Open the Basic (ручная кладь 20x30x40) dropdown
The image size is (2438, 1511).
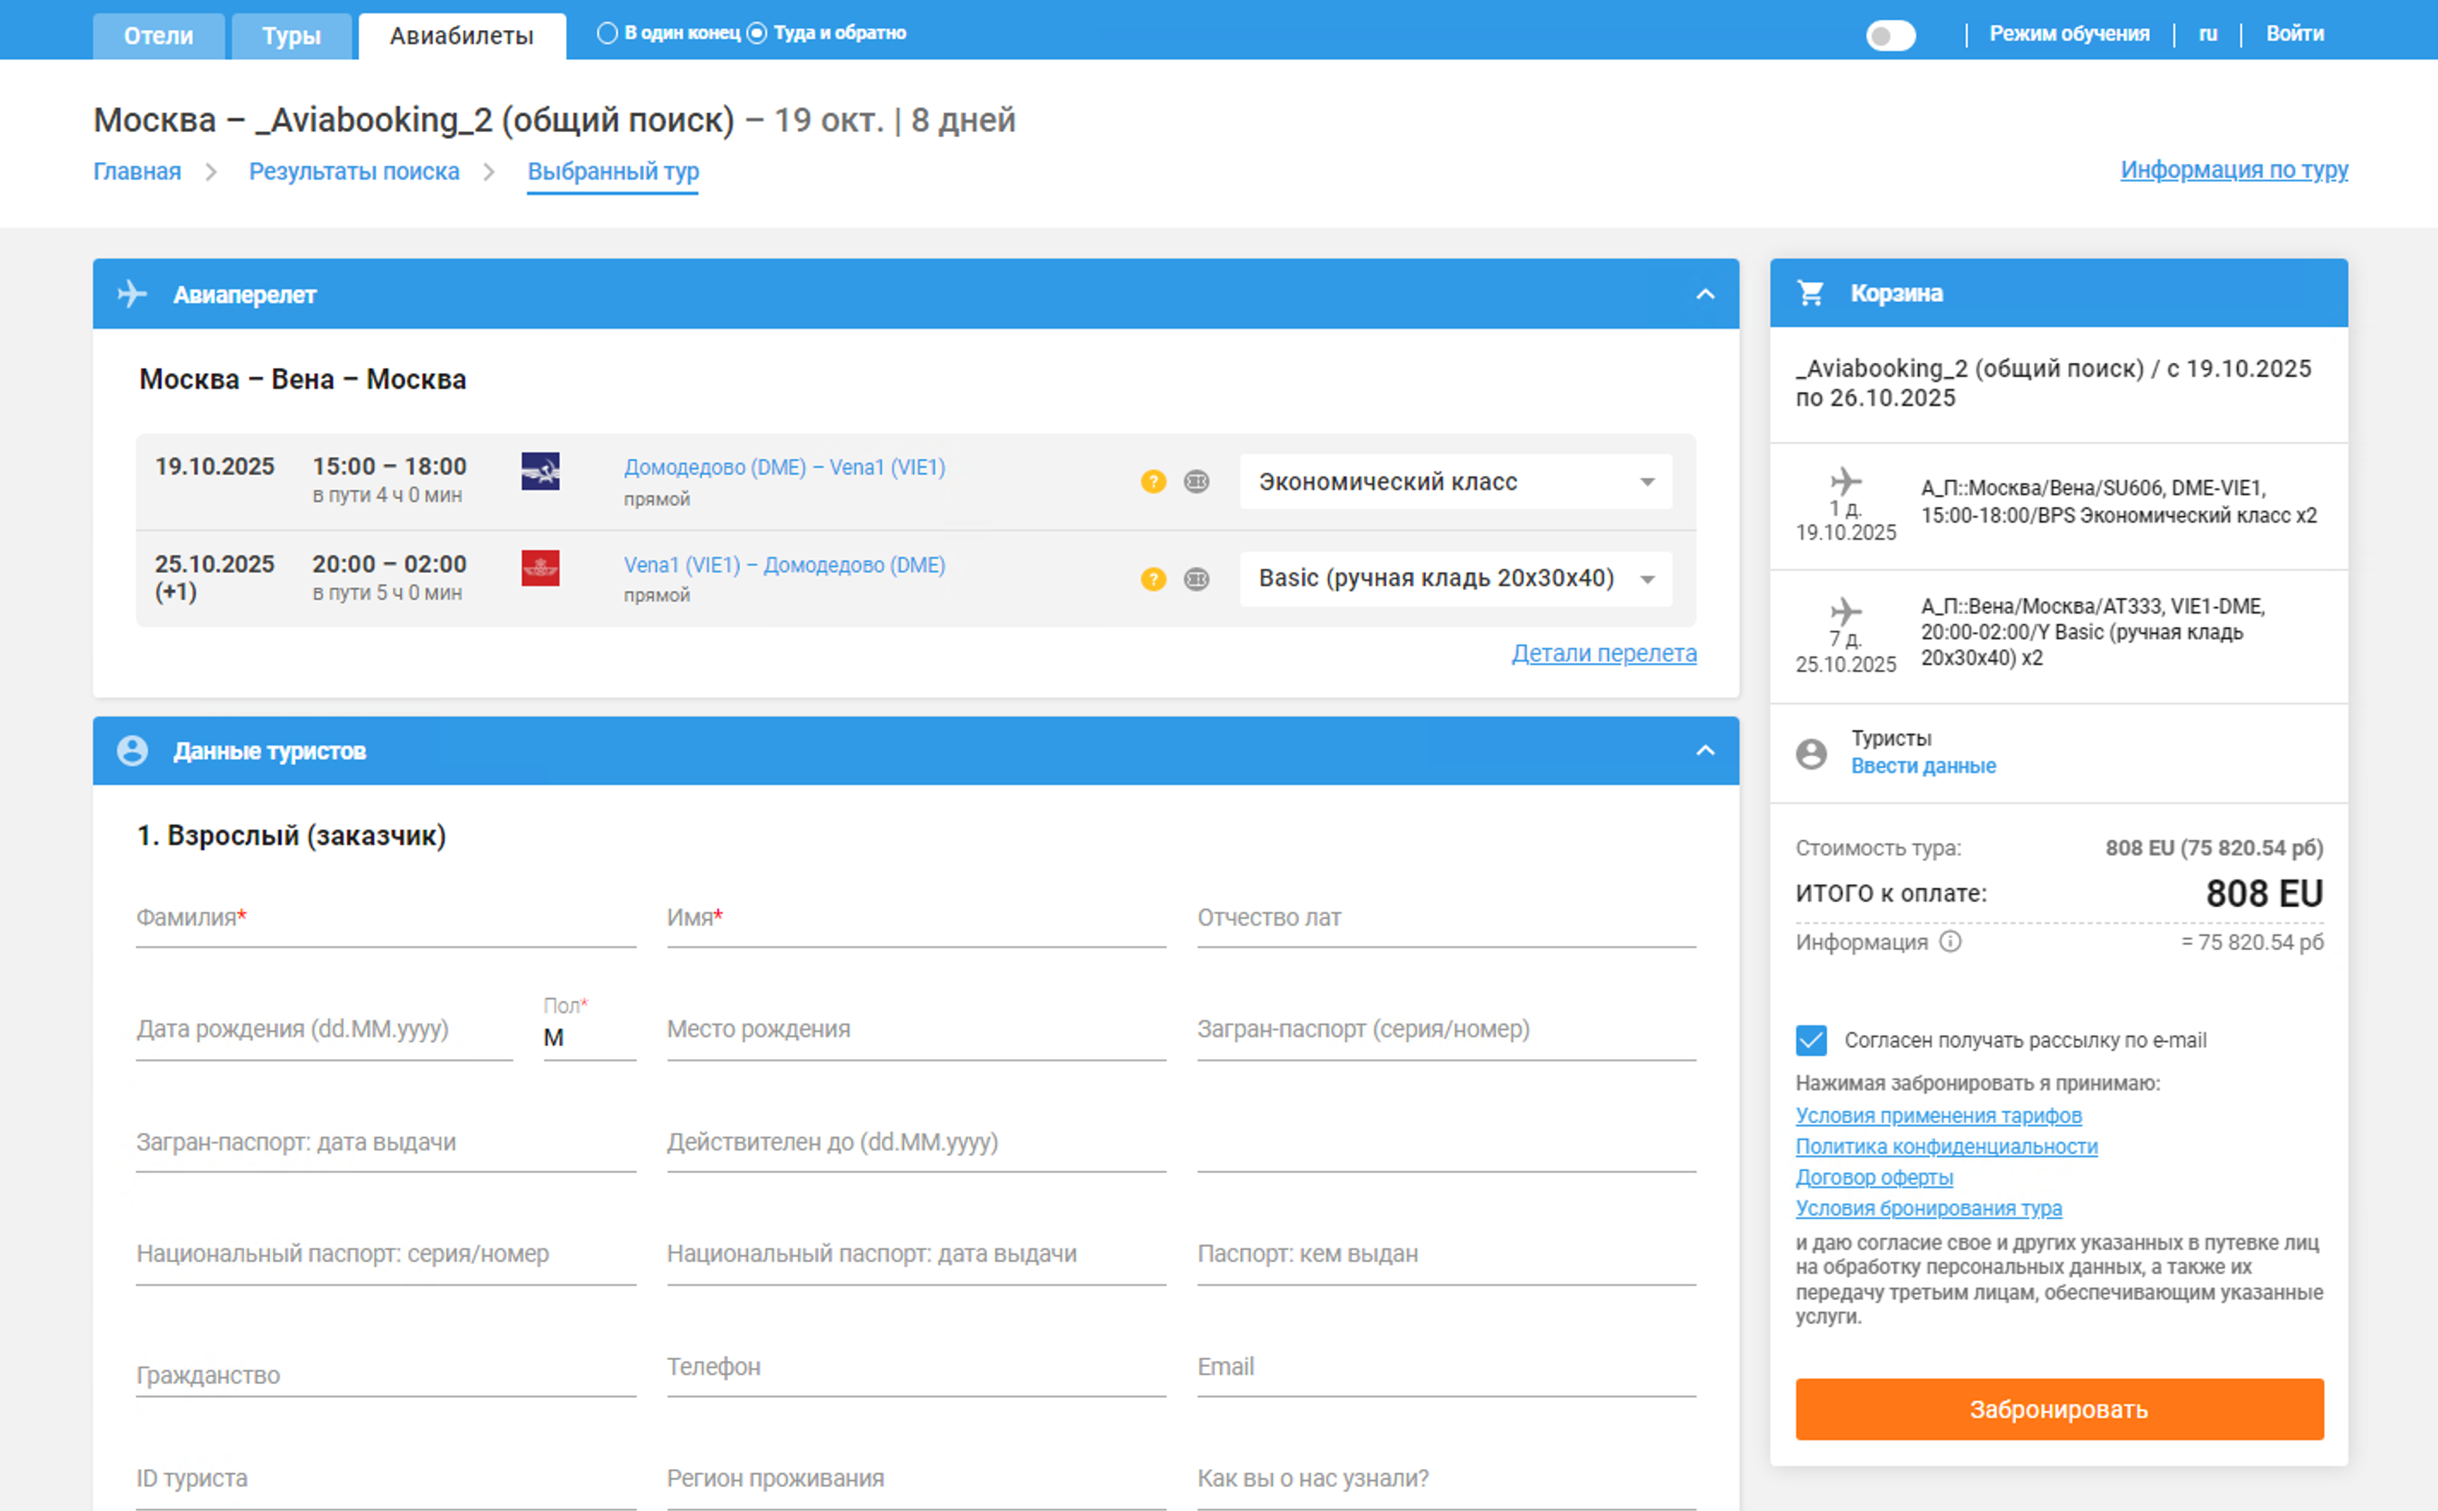1455,578
